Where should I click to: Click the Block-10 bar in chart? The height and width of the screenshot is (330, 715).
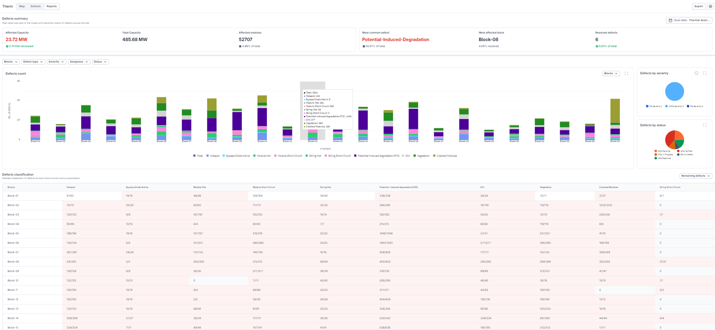click(x=262, y=118)
